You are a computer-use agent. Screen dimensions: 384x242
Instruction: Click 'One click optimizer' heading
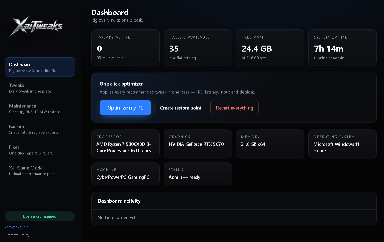pyautogui.click(x=121, y=84)
